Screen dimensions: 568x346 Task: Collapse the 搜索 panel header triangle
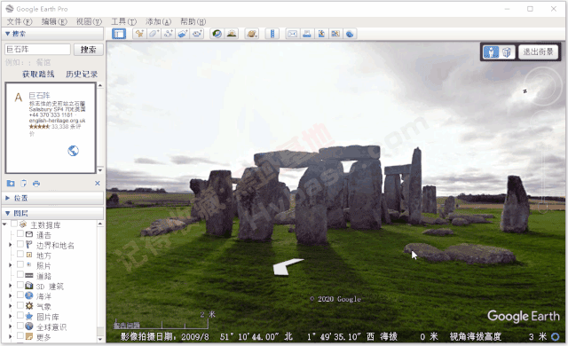pos(7,34)
